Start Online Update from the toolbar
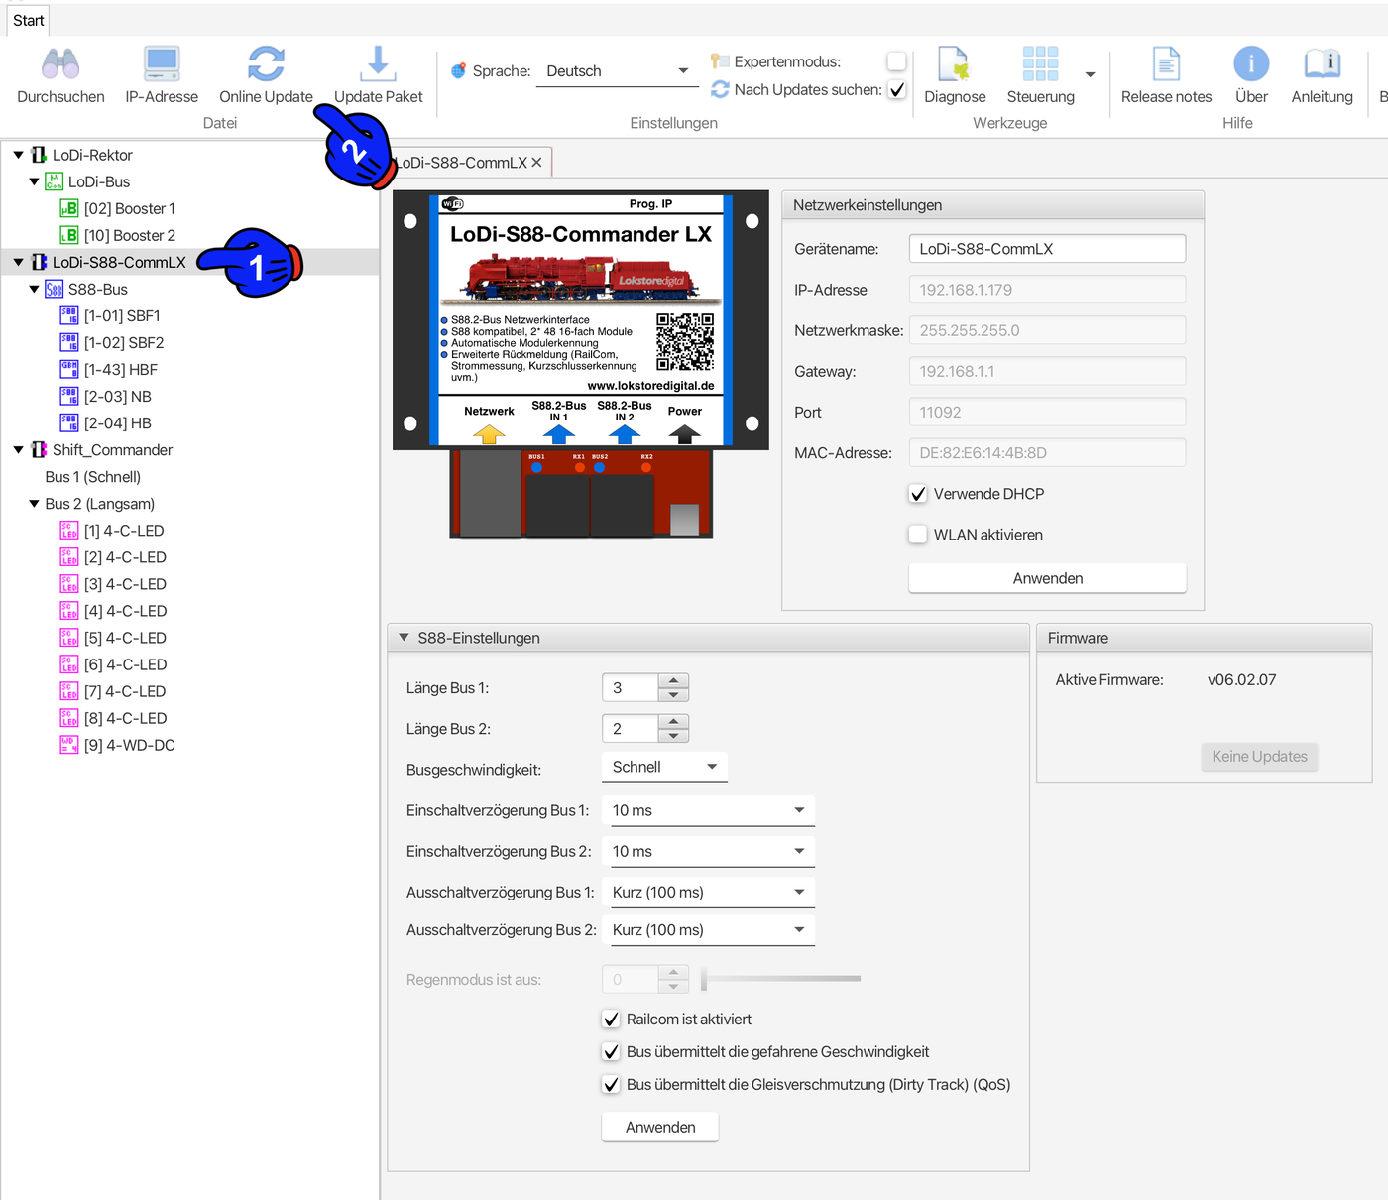 pos(266,75)
